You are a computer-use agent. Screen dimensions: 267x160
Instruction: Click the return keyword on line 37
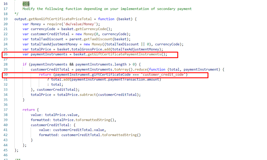28,110
